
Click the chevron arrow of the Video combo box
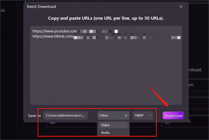pos(126,115)
